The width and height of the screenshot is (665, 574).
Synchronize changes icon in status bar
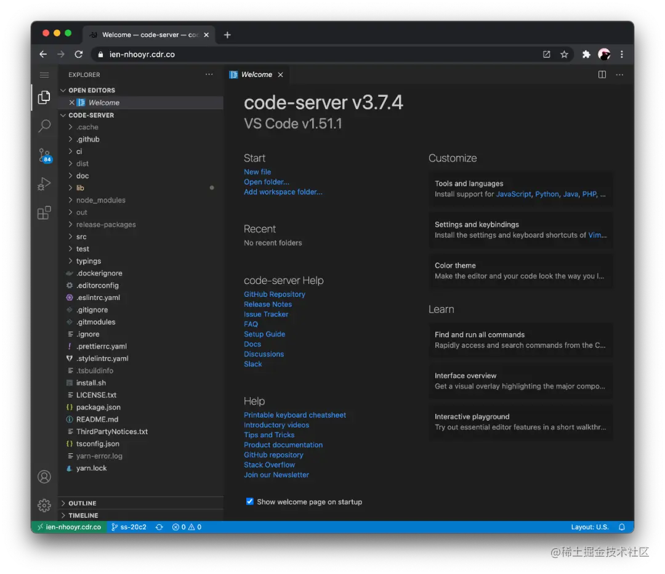point(159,527)
